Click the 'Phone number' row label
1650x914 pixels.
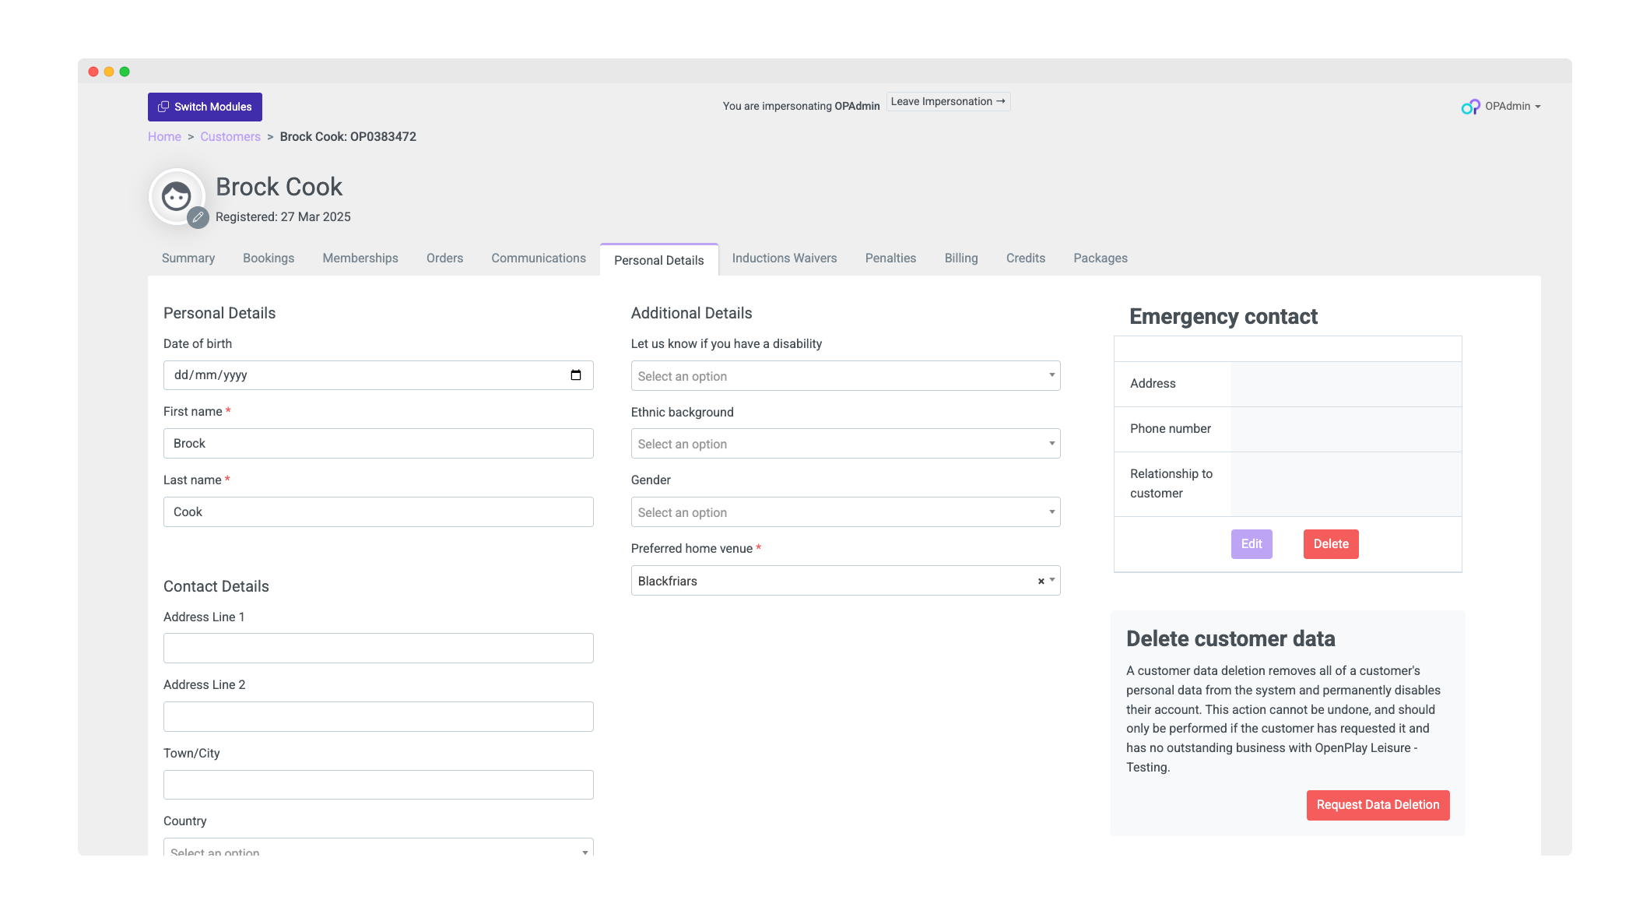coord(1170,429)
